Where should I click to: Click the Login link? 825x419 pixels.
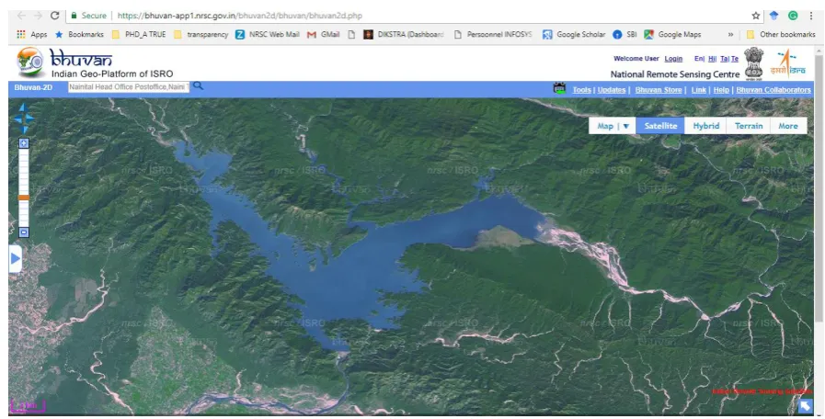673,59
